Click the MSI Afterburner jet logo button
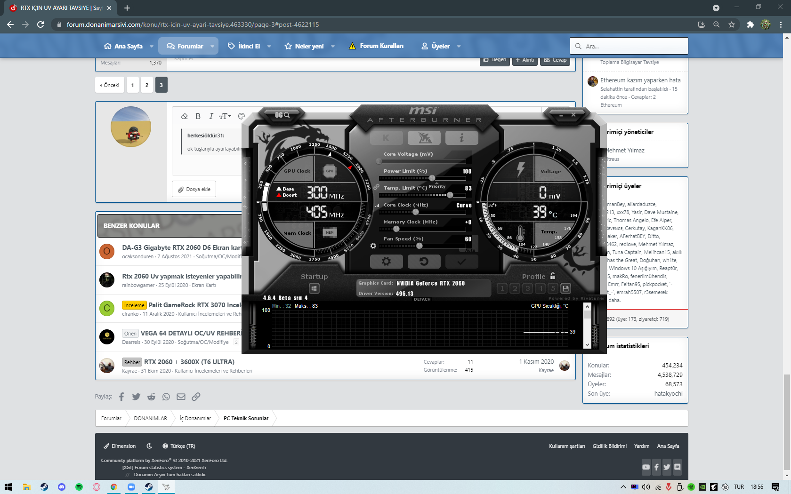 click(424, 138)
